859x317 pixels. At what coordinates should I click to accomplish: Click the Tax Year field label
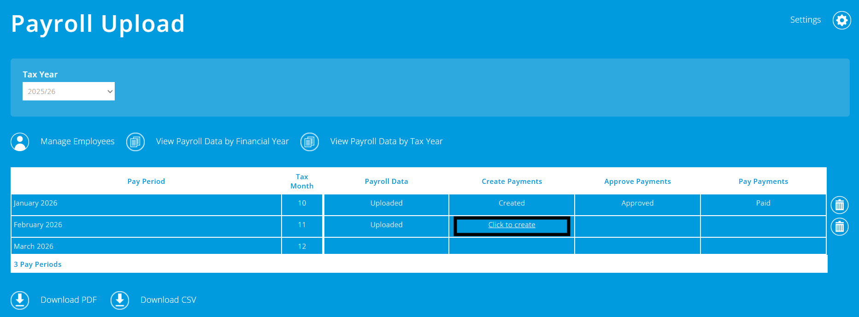pos(40,75)
